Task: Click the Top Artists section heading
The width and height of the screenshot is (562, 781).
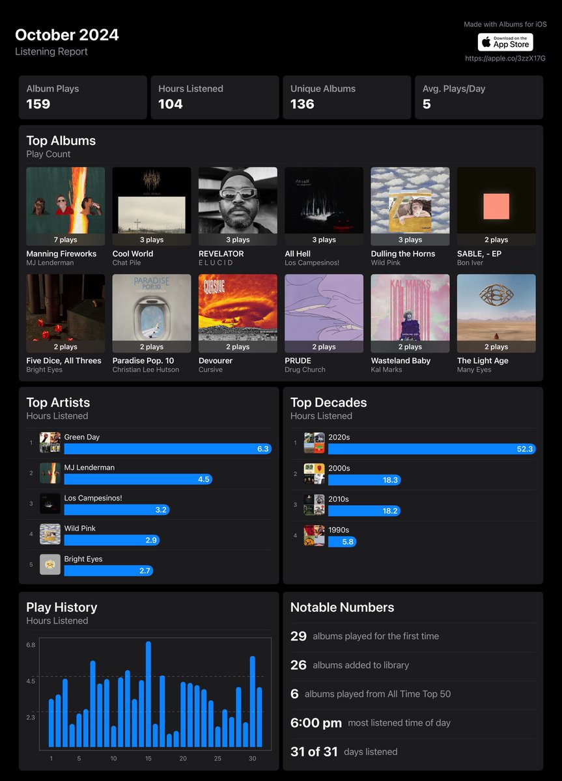Action: pyautogui.click(x=58, y=402)
